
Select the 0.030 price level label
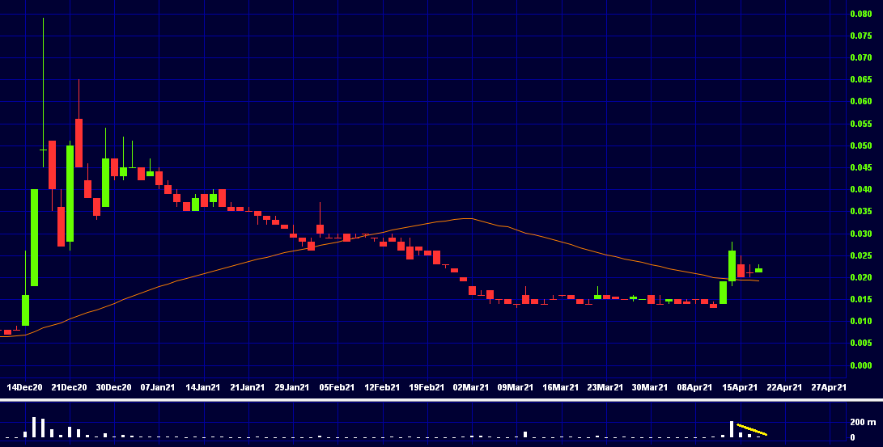point(860,234)
